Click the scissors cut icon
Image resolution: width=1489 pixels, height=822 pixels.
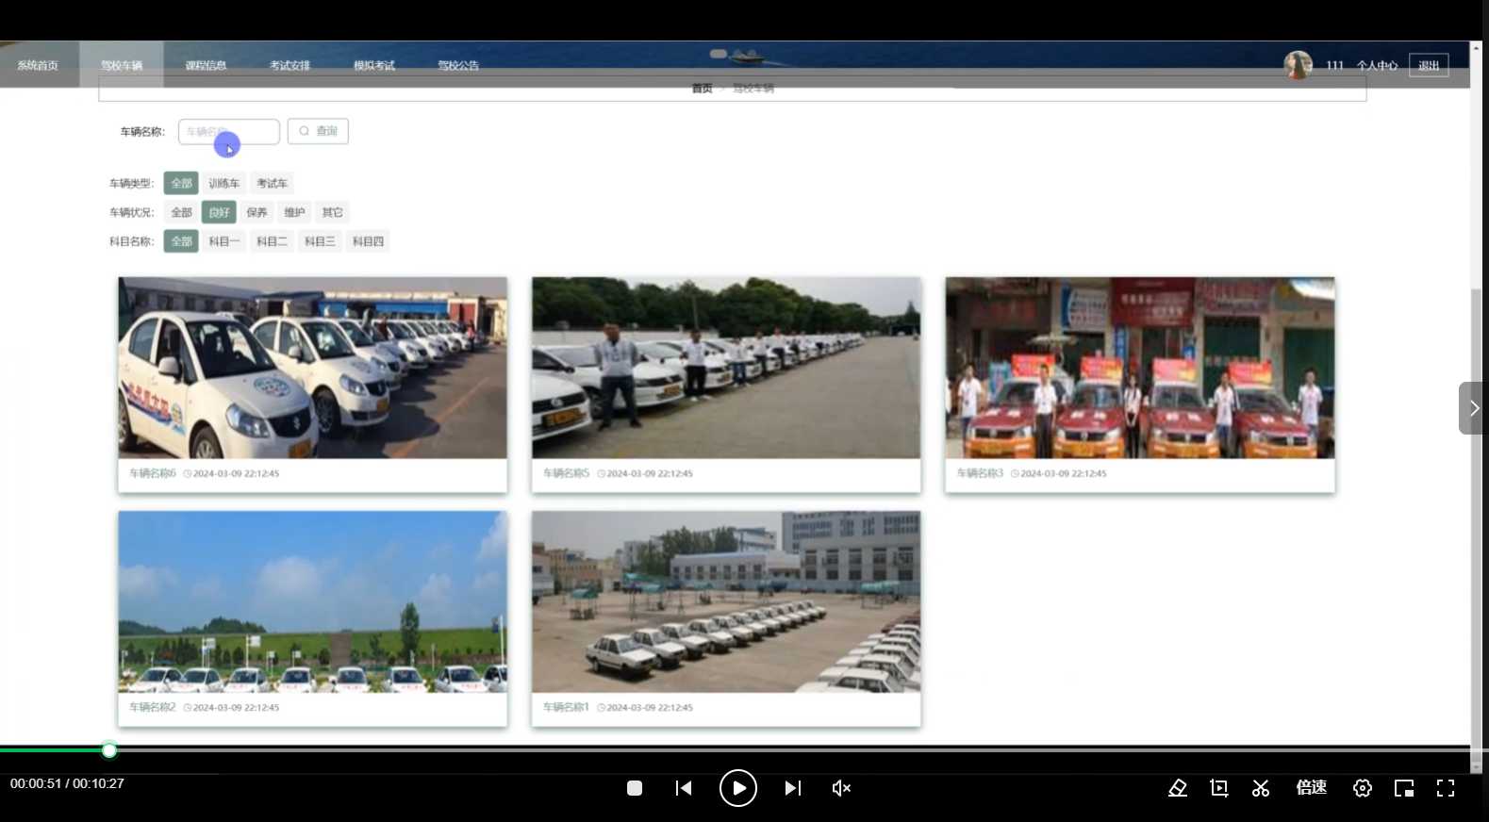(x=1261, y=788)
